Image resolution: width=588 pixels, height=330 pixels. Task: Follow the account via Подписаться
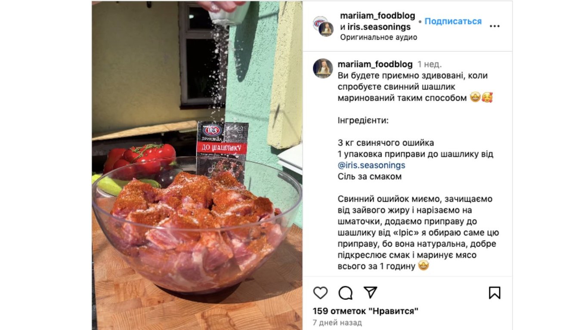click(453, 22)
